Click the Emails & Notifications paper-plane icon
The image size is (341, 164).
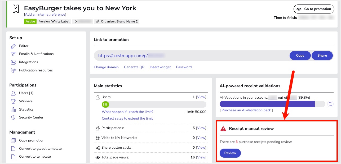click(13, 54)
